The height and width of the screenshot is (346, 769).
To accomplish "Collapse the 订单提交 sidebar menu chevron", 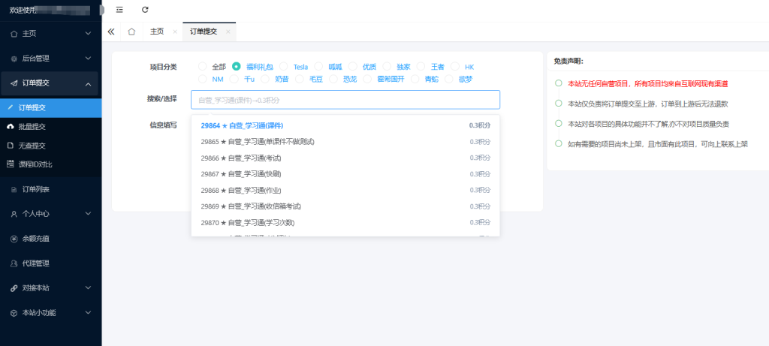I will [x=89, y=84].
